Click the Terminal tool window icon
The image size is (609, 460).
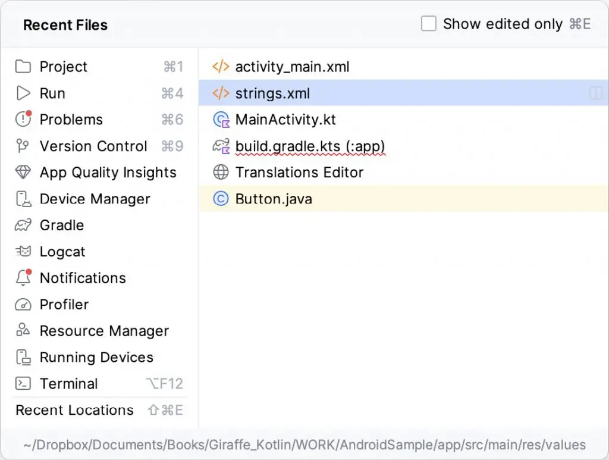(x=23, y=384)
